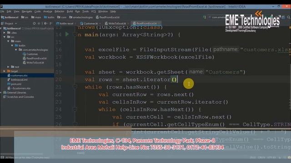Click the Search Everywhere magnifier icon

(x=289, y=17)
